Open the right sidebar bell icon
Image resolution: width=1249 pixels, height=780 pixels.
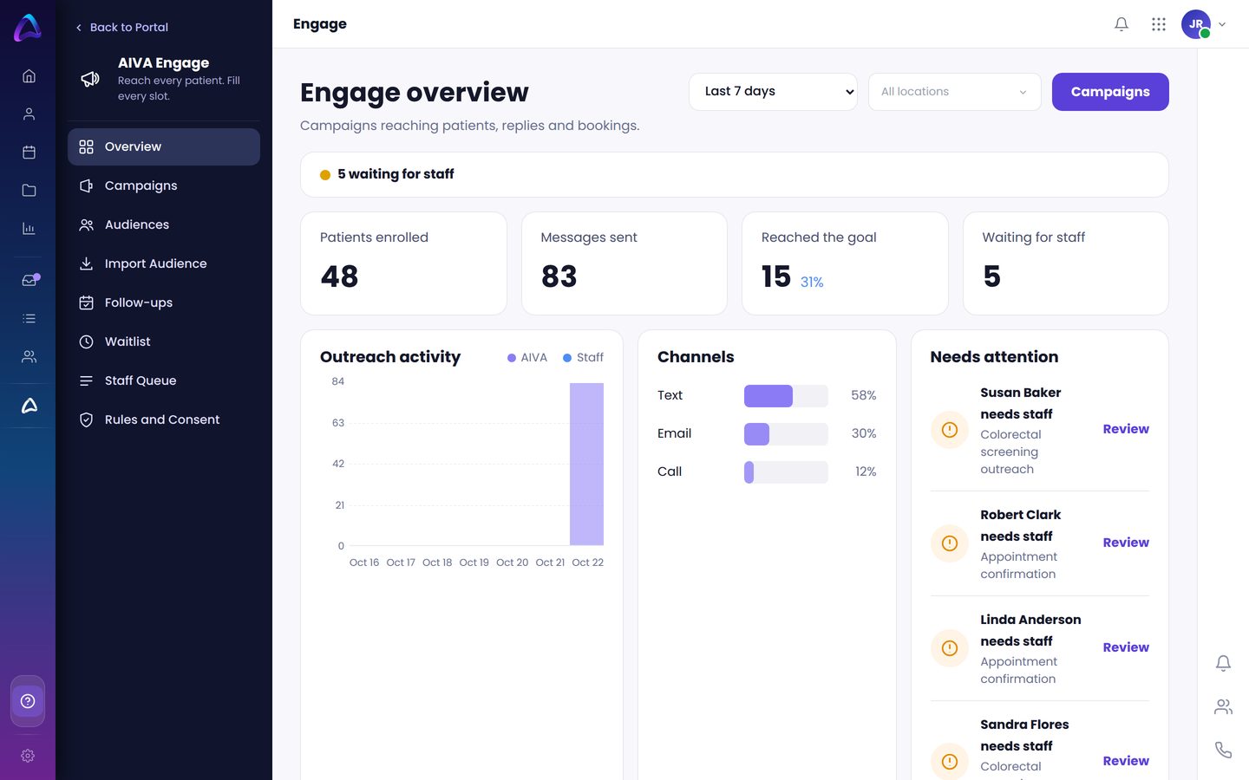(1223, 664)
